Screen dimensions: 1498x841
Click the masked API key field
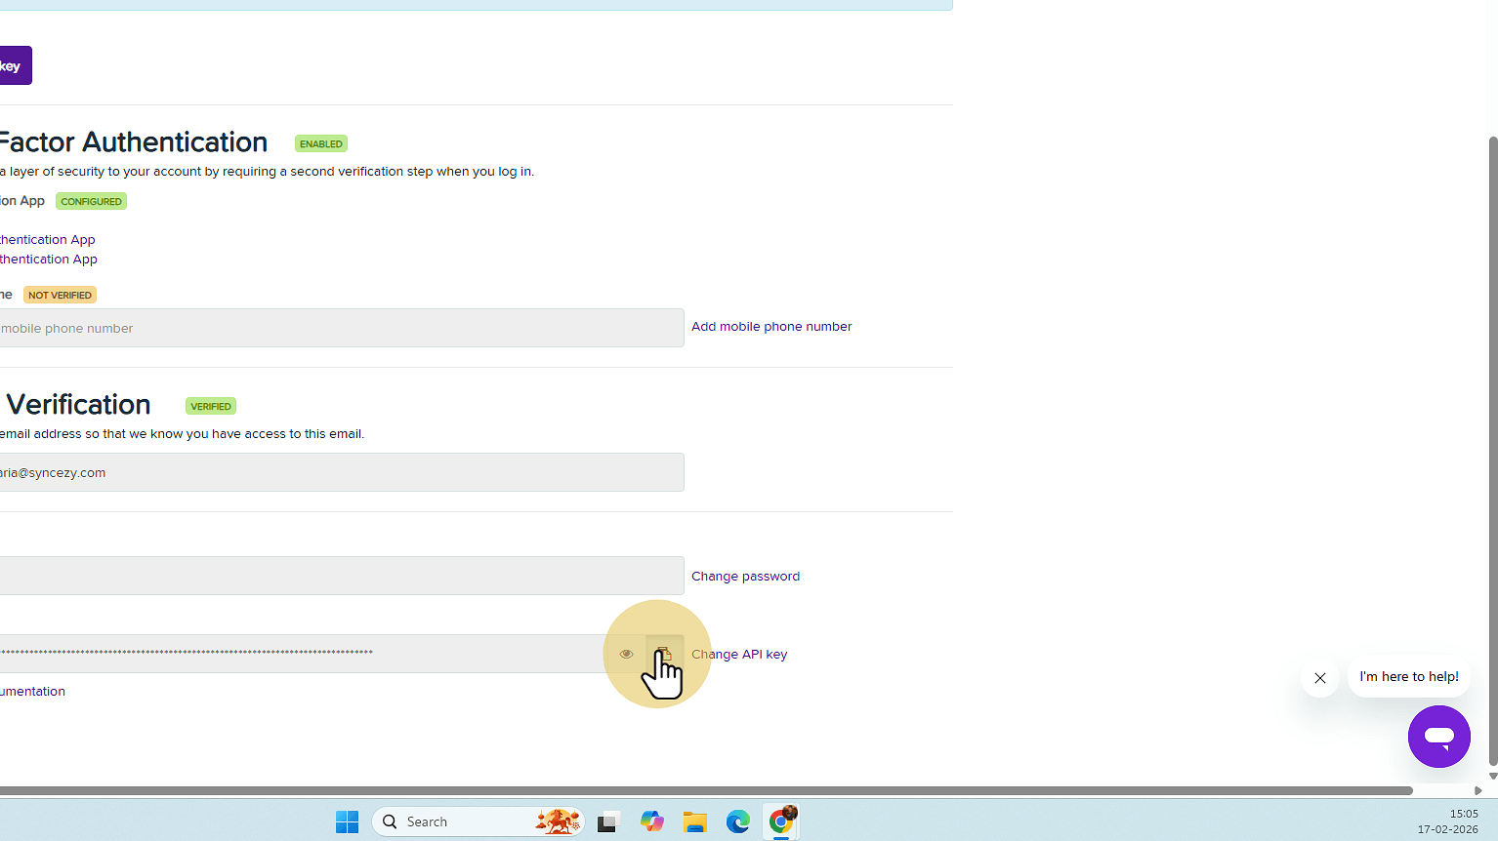click(293, 654)
